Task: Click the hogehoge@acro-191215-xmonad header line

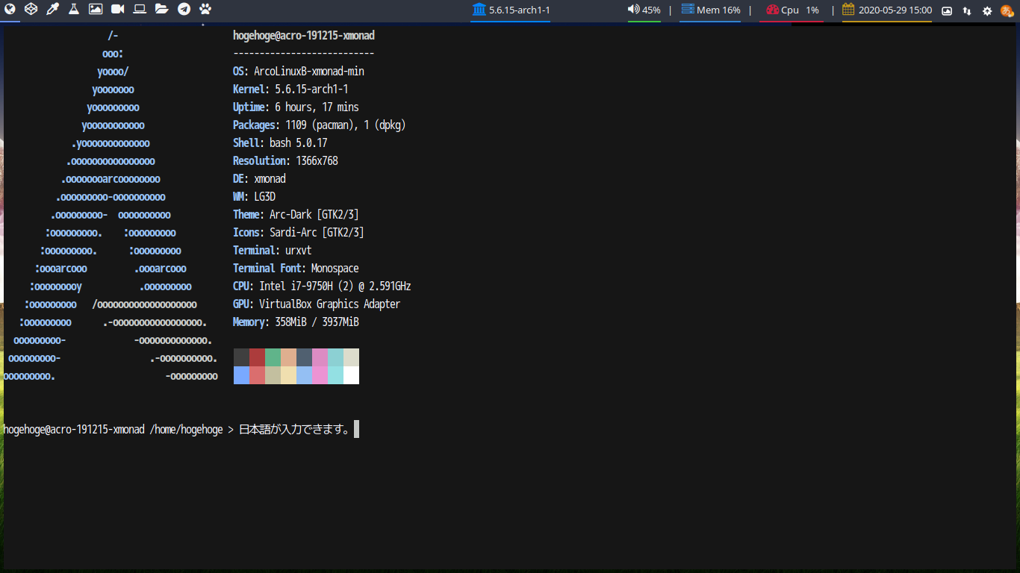Action: pyautogui.click(x=304, y=36)
